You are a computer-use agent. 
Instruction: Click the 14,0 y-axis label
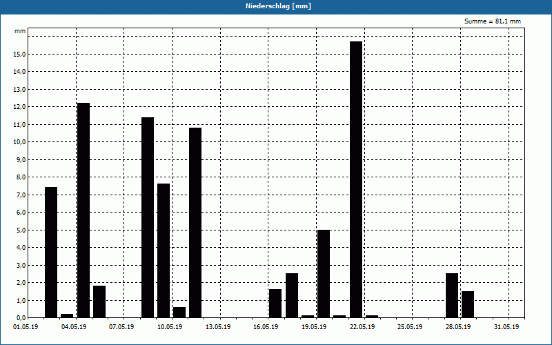pos(20,72)
